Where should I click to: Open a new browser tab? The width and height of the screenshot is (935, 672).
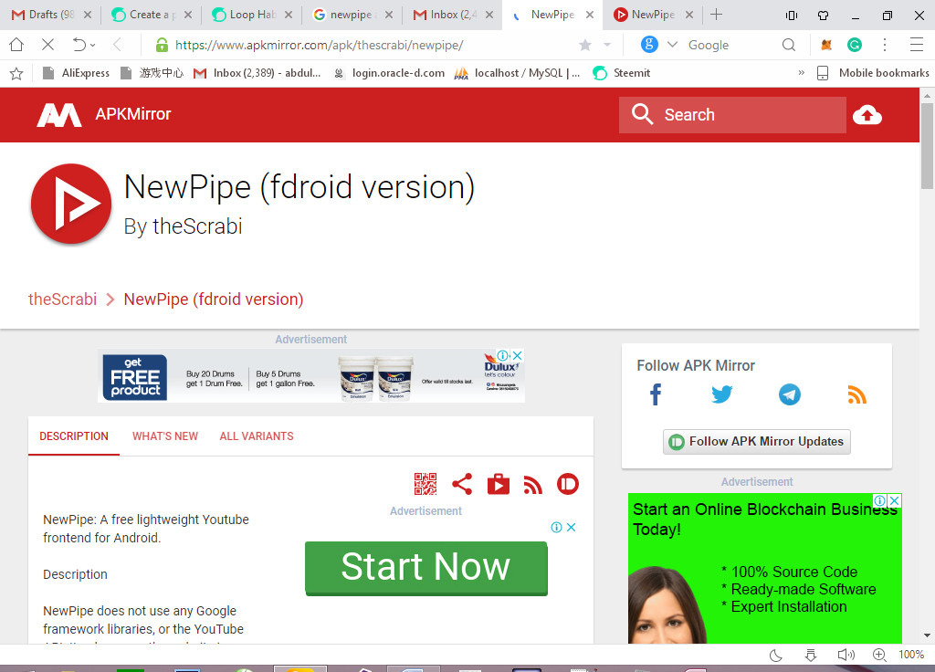(x=717, y=15)
